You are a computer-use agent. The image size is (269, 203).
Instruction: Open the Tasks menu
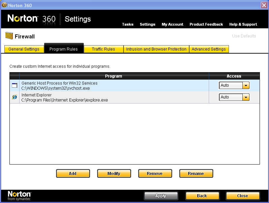pos(128,24)
